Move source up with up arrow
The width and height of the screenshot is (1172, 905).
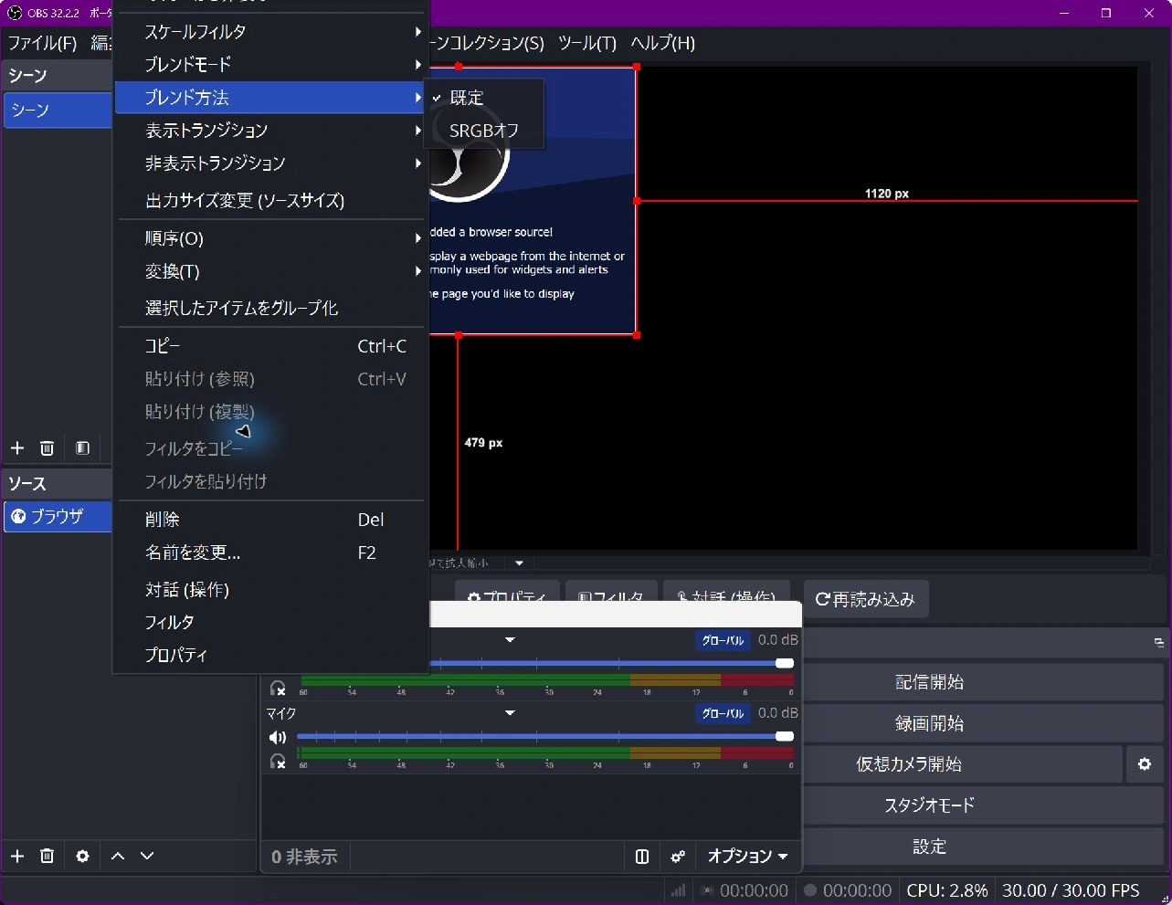118,856
